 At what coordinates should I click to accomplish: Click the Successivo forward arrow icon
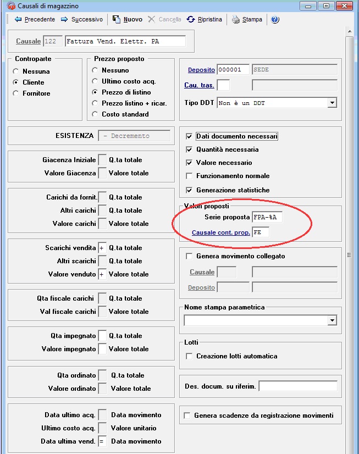(64, 19)
